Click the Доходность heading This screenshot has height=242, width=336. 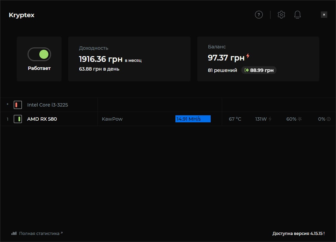[x=93, y=48]
